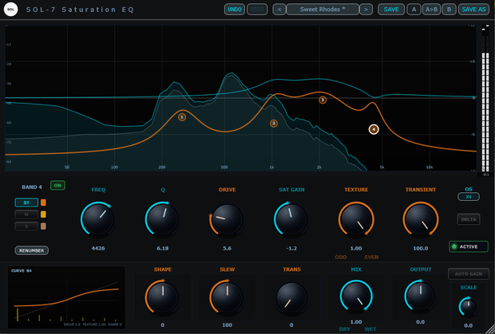Click the tan S color swatch
495x334 pixels.
tap(44, 226)
